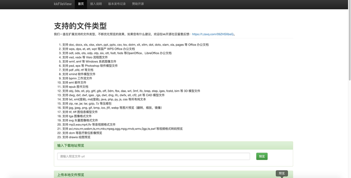Viewport: 351px width, 178px height.
Task: Click the tga 图像格式文件 list item
Action: point(77,116)
